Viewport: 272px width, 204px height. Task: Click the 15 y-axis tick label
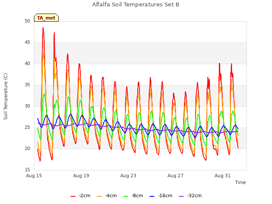[x=27, y=170]
